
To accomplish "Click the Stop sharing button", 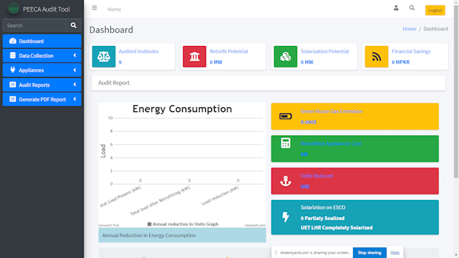I will [369, 253].
